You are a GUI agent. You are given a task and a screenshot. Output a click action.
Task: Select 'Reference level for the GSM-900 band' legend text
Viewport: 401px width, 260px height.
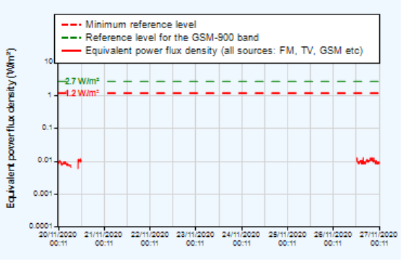pyautogui.click(x=172, y=38)
